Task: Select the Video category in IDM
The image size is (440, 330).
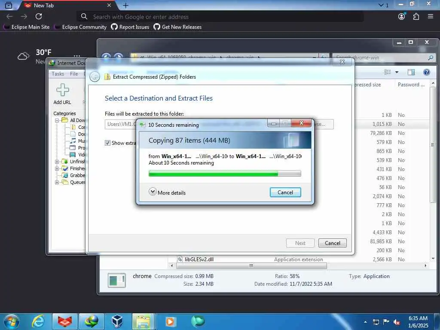Action: (78, 155)
